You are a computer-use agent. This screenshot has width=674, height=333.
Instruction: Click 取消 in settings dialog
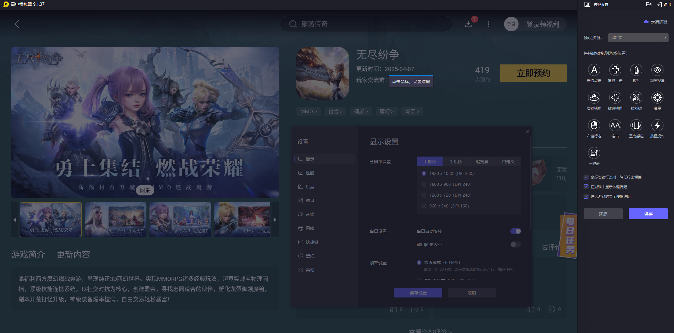[x=472, y=293]
